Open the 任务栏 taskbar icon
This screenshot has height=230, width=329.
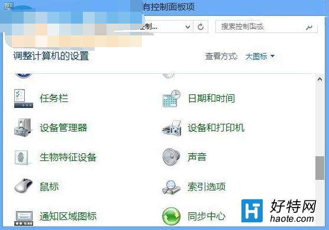(24, 98)
